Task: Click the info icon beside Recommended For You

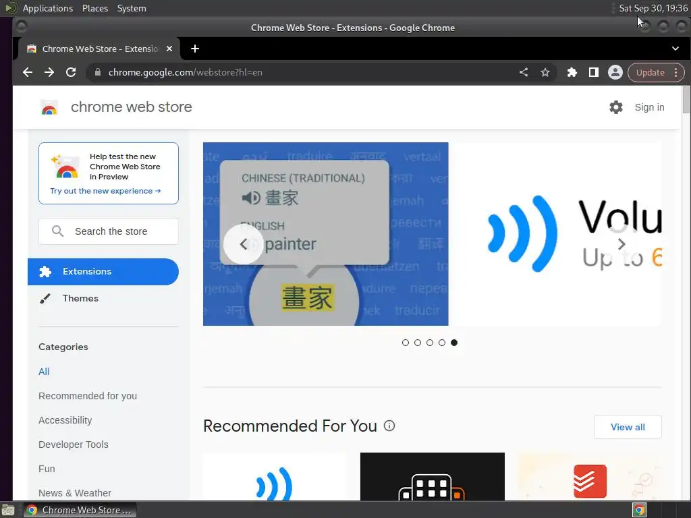Action: click(x=389, y=426)
